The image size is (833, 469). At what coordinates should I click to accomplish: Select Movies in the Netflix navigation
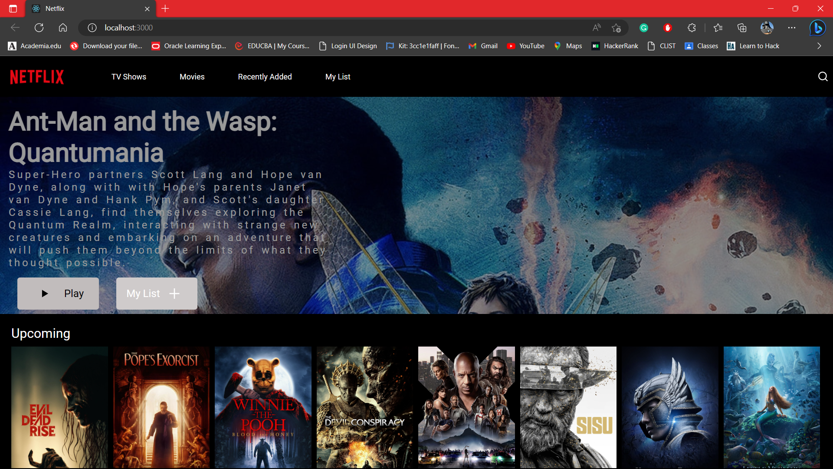pos(192,76)
